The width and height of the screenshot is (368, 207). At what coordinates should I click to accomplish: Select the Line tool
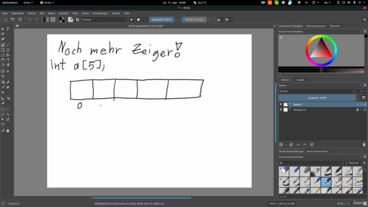click(7, 45)
